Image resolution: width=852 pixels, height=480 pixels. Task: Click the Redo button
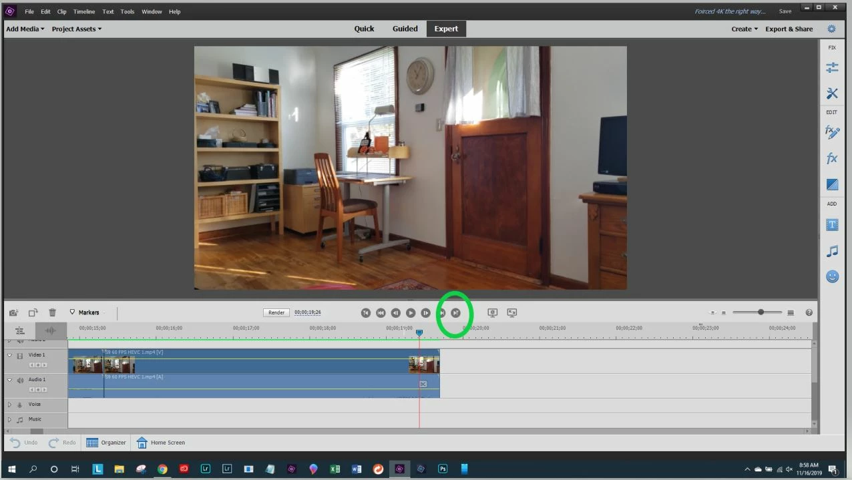coord(62,443)
